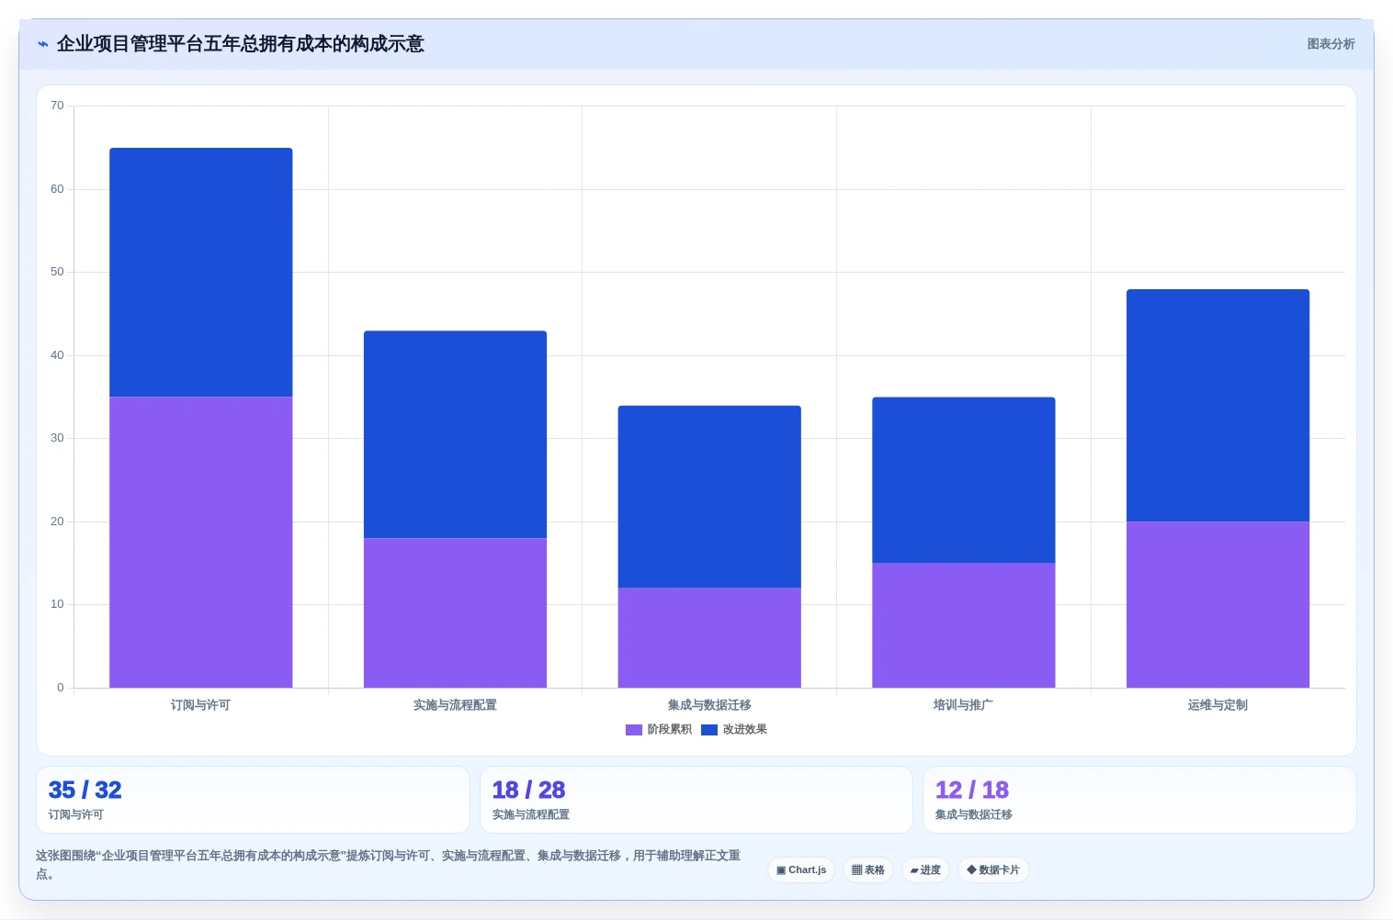Image resolution: width=1393 pixels, height=920 pixels.
Task: Click the description paragraph starting with 这张图围绕
Action: pos(388,865)
